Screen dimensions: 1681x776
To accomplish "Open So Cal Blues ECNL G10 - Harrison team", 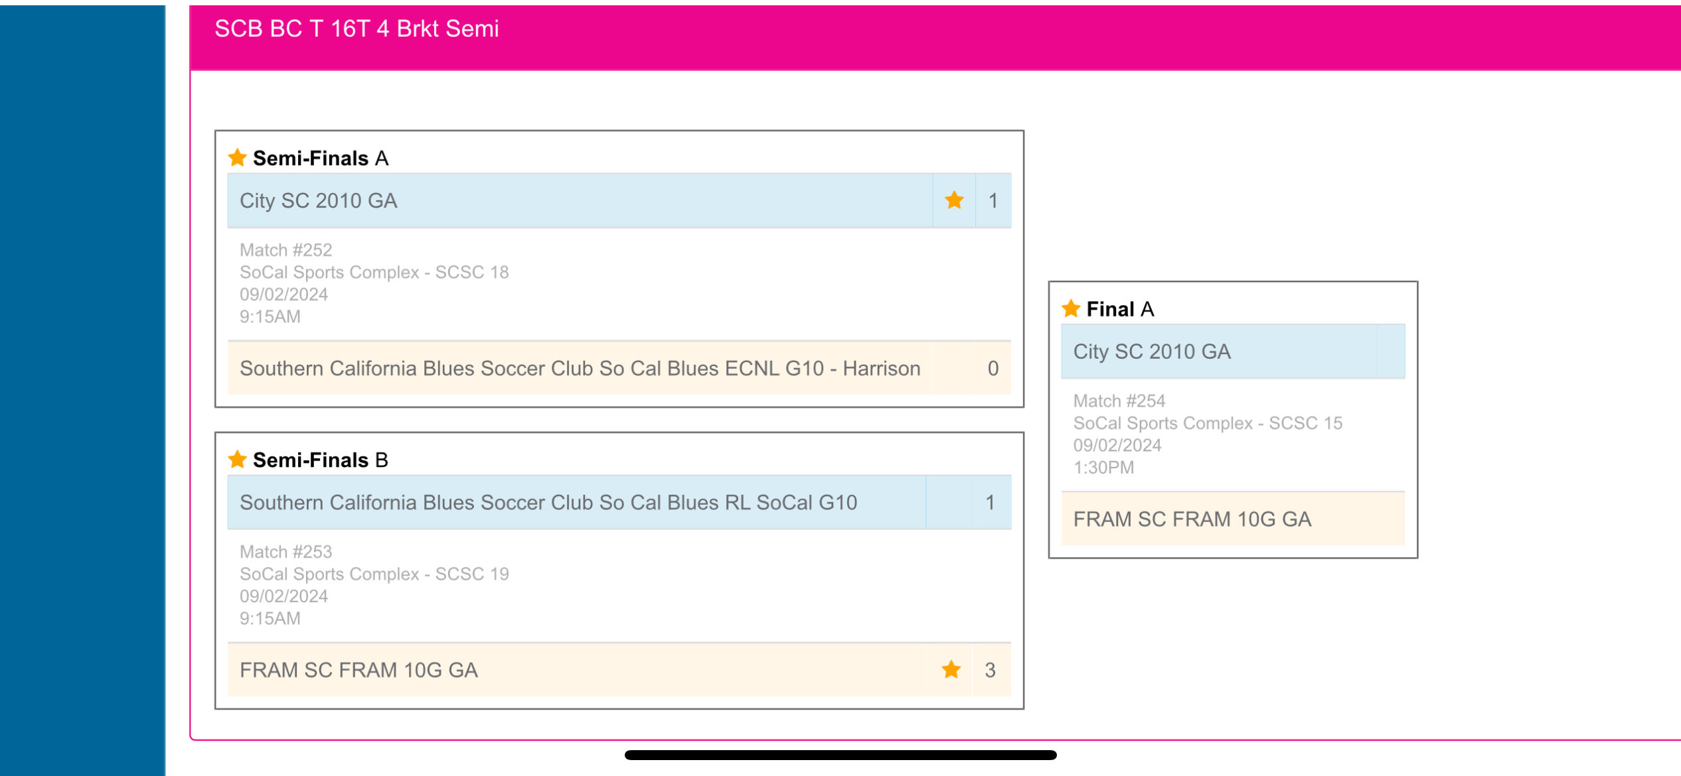I will pyautogui.click(x=580, y=368).
